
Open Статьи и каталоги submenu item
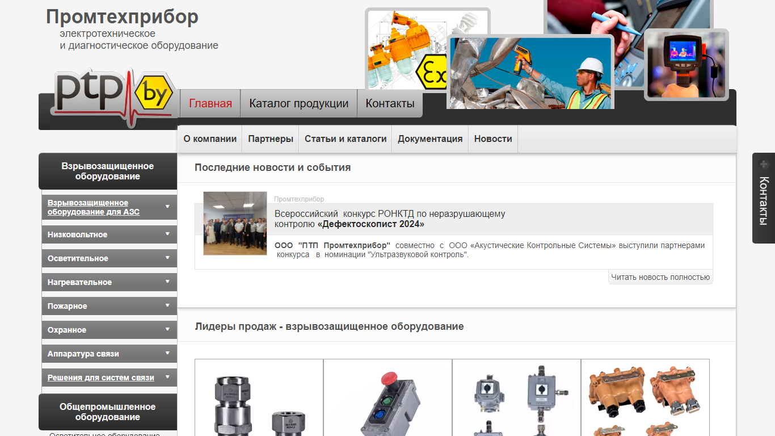pos(346,139)
